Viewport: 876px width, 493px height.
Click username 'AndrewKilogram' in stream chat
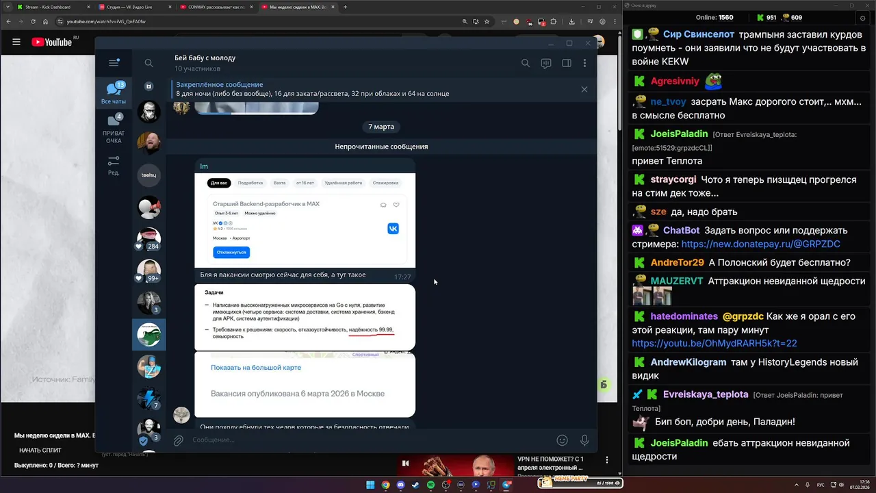click(688, 362)
